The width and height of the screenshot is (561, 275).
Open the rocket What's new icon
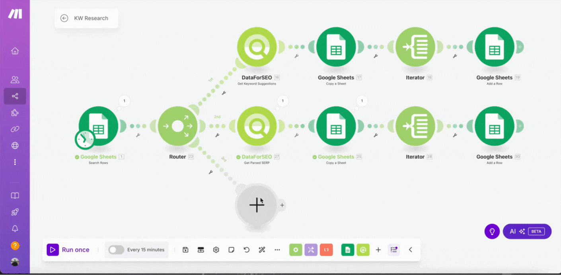coord(15,212)
